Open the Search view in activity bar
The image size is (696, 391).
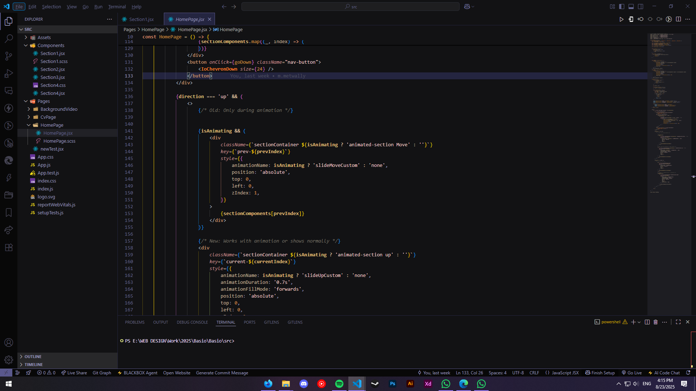click(x=9, y=38)
